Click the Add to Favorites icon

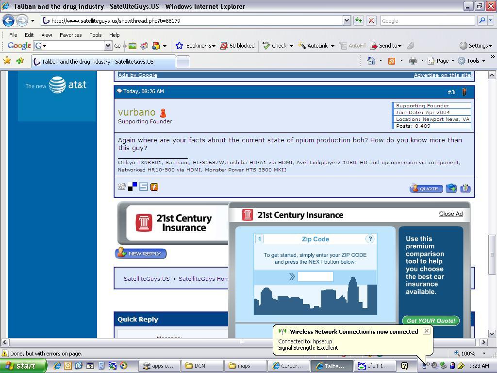coord(20,61)
